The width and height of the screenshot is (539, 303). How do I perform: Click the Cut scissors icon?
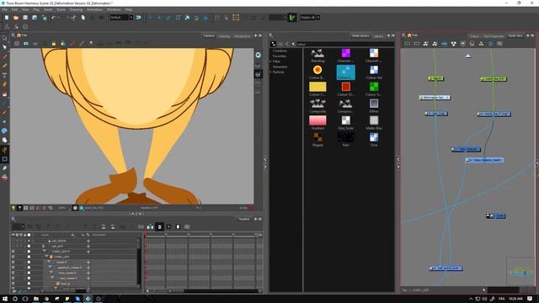coord(73,18)
